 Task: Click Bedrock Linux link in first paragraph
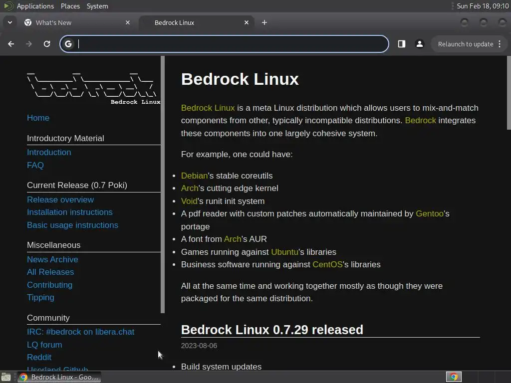click(x=208, y=108)
